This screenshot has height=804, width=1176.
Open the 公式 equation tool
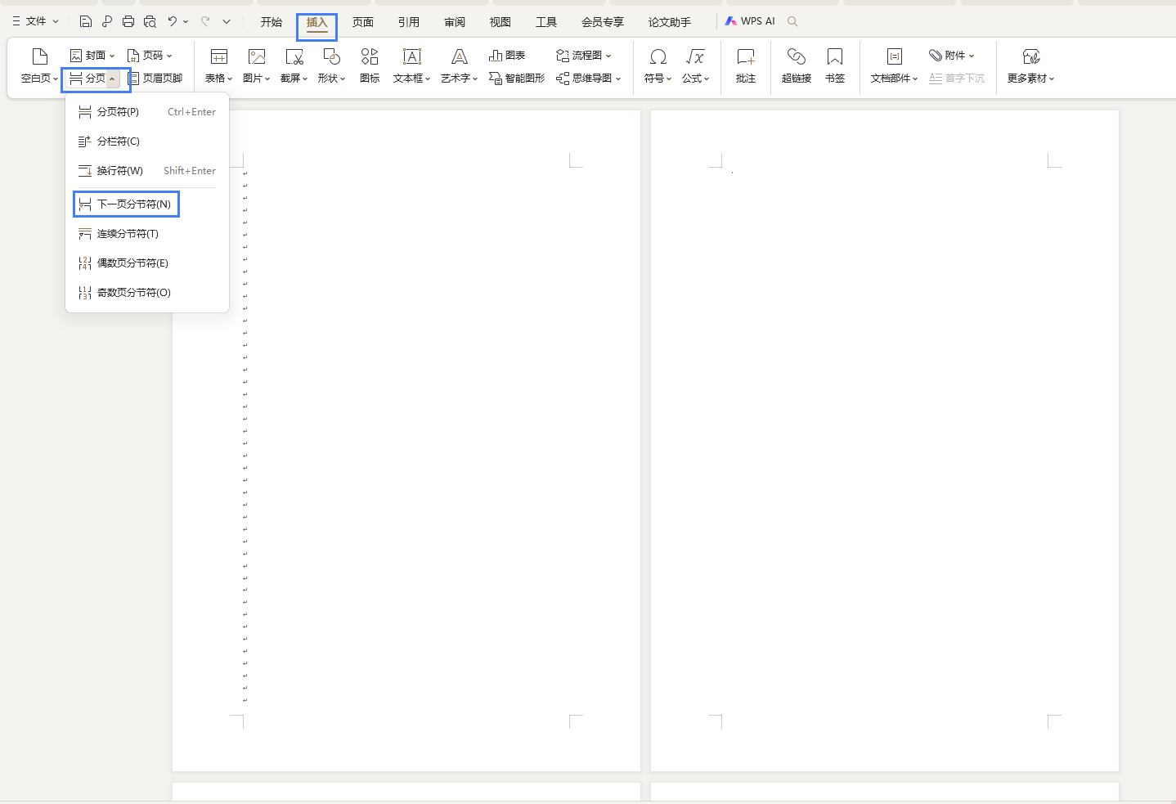tap(695, 65)
